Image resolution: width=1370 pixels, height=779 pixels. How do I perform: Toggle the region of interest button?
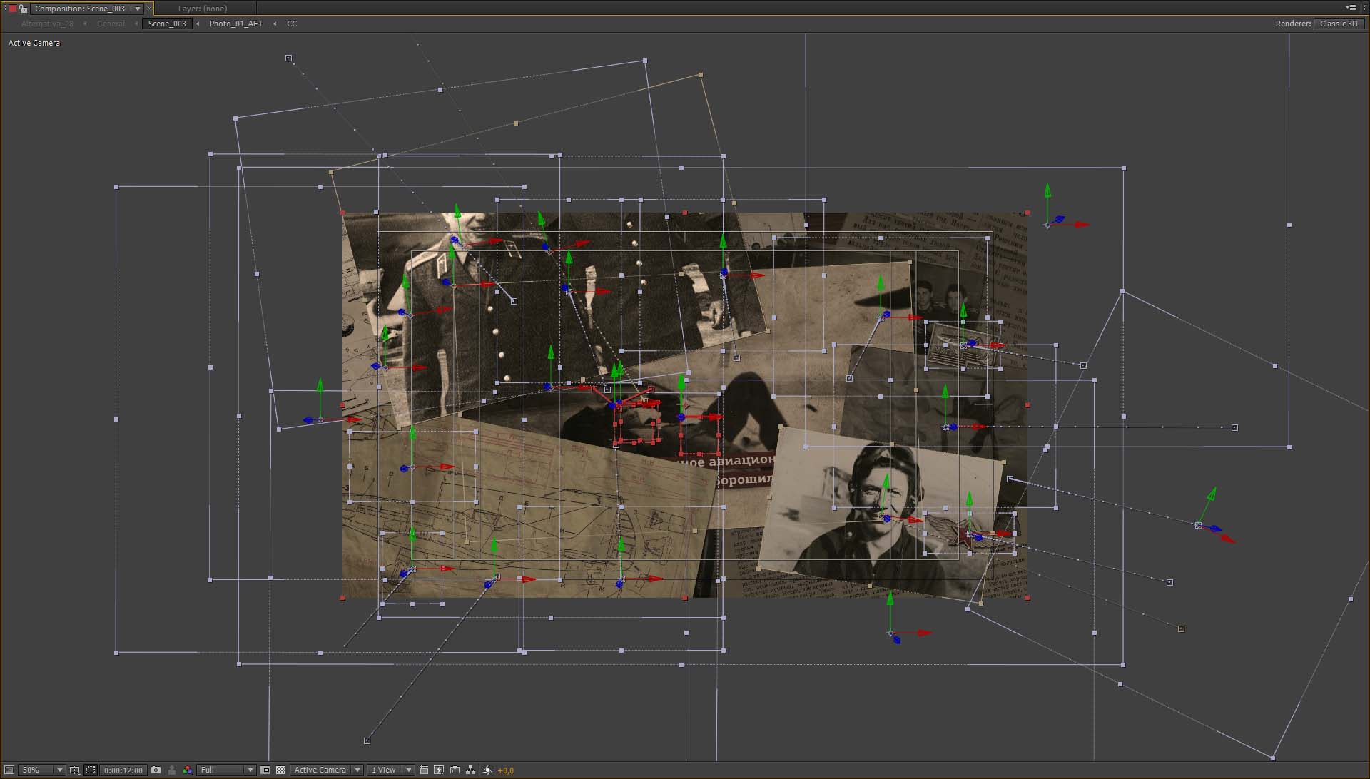pyautogui.click(x=265, y=770)
